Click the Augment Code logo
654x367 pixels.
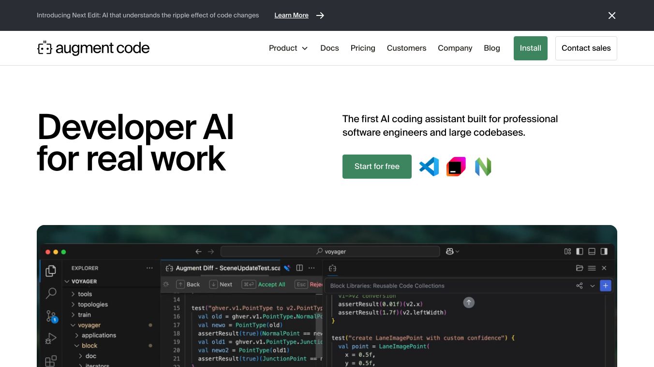pos(93,48)
